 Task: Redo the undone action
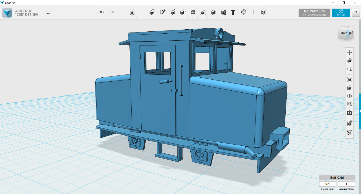[112, 12]
